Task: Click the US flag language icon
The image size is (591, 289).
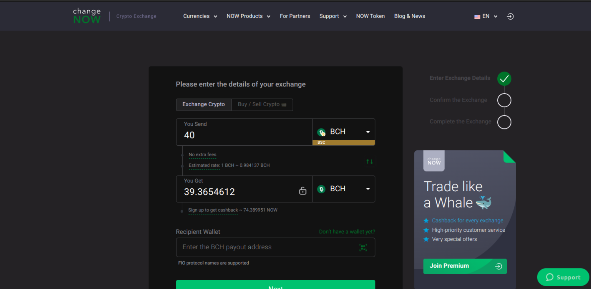Action: click(477, 17)
